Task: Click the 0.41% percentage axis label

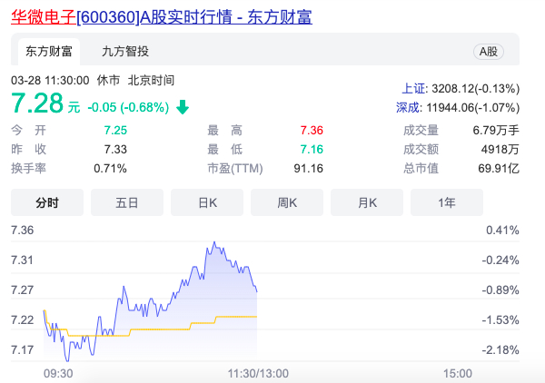Action: [502, 231]
